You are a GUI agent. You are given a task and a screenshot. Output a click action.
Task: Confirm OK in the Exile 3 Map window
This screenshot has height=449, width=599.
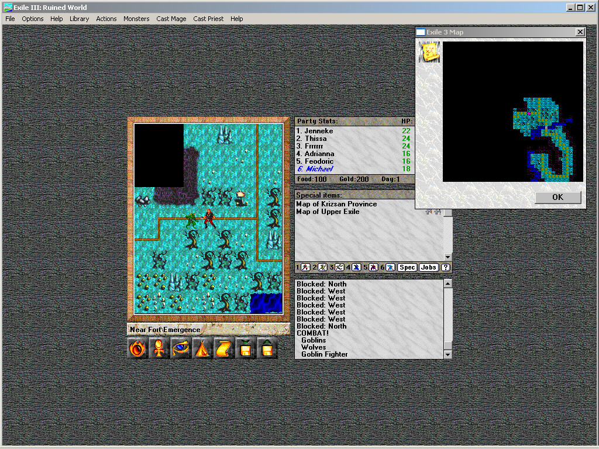coord(557,197)
